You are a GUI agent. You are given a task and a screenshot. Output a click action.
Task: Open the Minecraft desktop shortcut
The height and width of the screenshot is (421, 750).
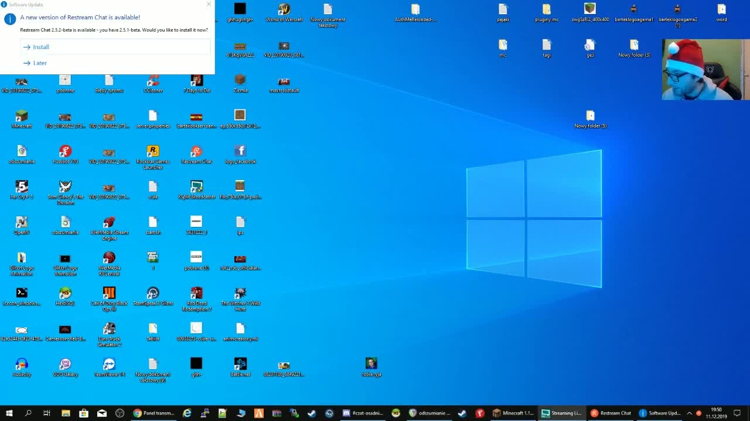tap(22, 119)
